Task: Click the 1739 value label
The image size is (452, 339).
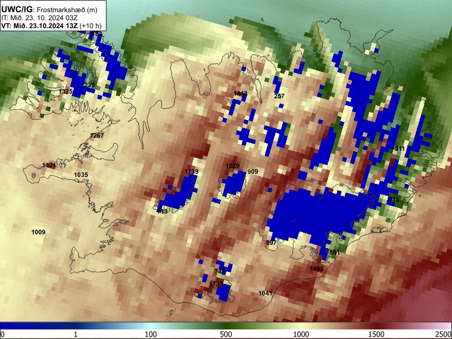Action: point(191,172)
